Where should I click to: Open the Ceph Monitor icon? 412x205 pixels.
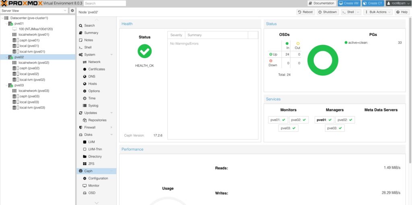[84, 186]
